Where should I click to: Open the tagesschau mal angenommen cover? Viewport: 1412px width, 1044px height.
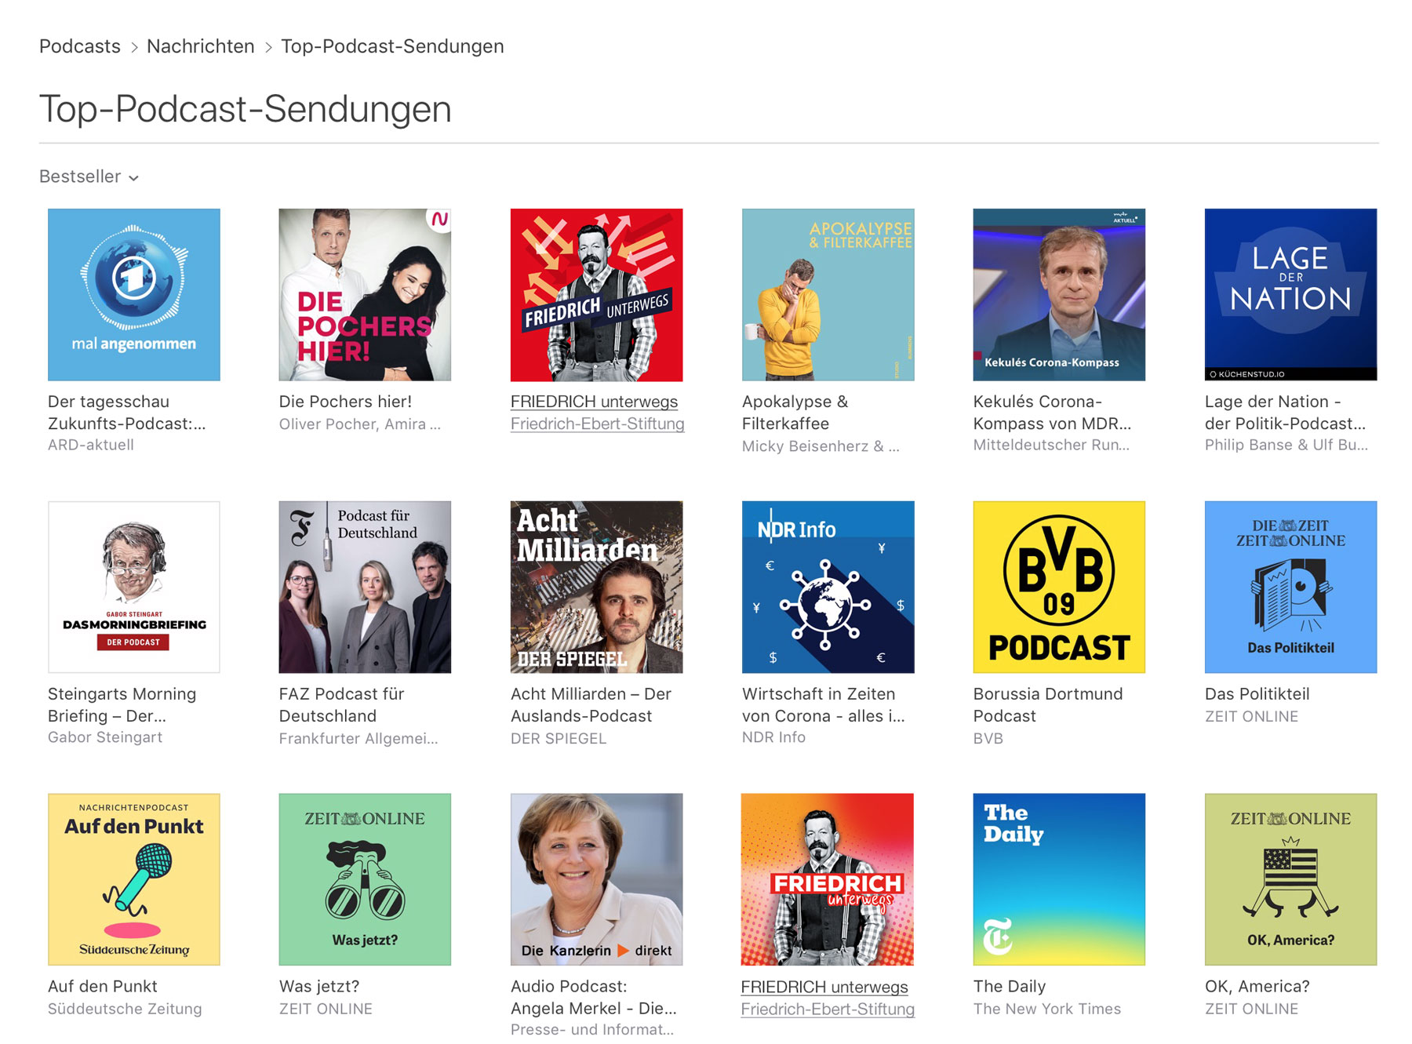(x=133, y=294)
